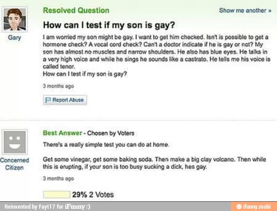Click the ifunny.mobi watermark text
The image size is (277, 211).
pyautogui.click(x=259, y=206)
